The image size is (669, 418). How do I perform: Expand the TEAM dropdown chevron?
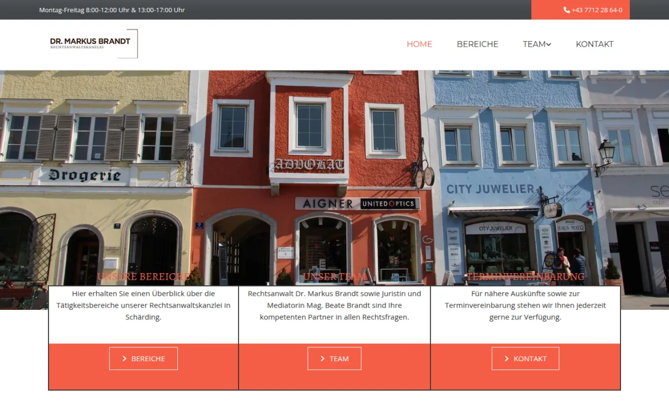click(549, 45)
